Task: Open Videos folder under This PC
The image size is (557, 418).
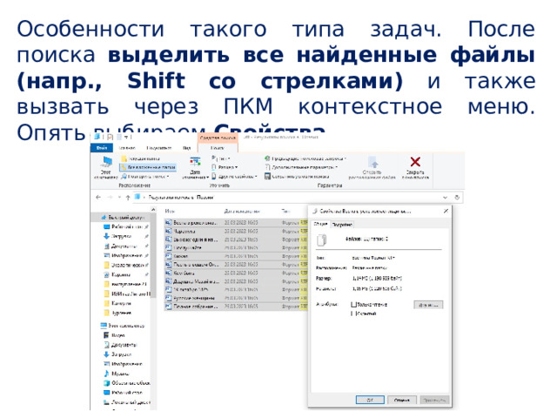Action: pos(114,335)
